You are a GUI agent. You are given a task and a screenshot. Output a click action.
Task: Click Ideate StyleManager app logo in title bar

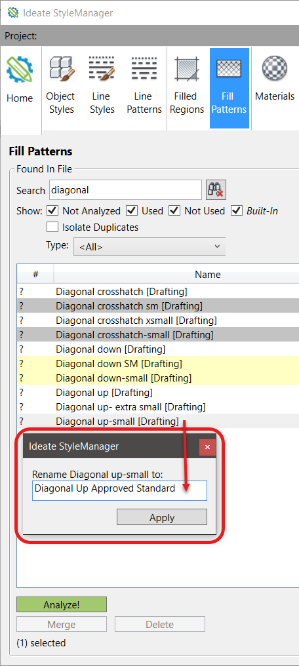(x=13, y=12)
